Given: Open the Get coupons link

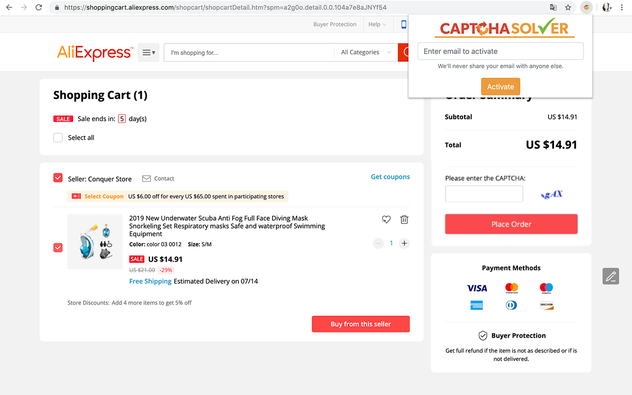Looking at the screenshot, I should [391, 177].
